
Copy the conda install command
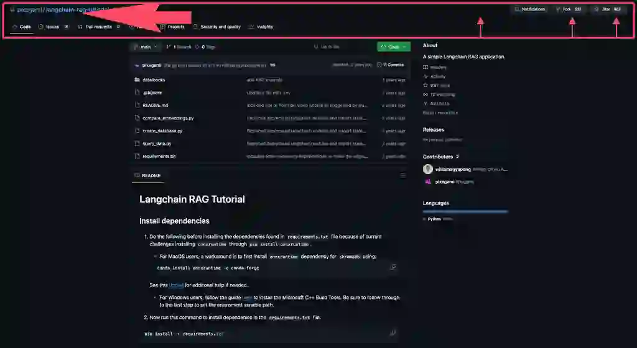pyautogui.click(x=393, y=267)
